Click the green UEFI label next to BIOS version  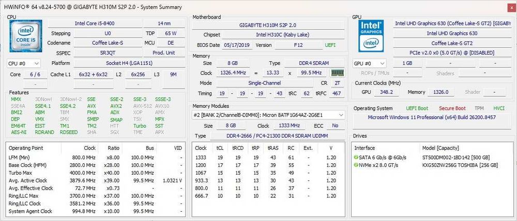click(x=330, y=45)
